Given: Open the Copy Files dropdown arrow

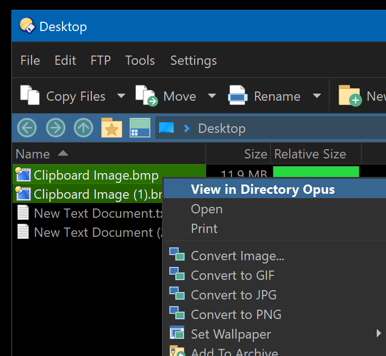Looking at the screenshot, I should coord(121,96).
